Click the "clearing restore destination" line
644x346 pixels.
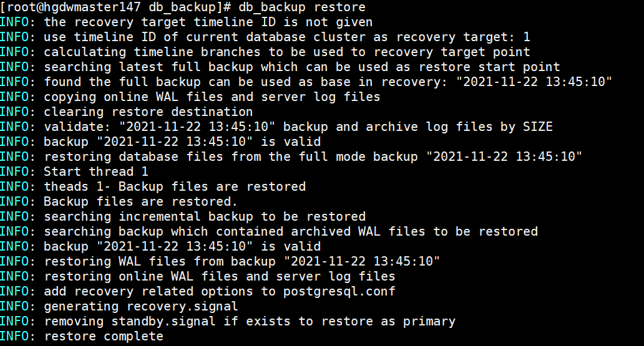pyautogui.click(x=149, y=112)
